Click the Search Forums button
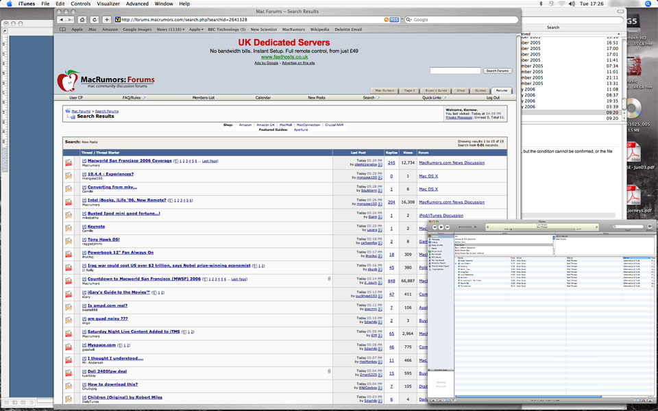658x411 pixels. (x=498, y=71)
